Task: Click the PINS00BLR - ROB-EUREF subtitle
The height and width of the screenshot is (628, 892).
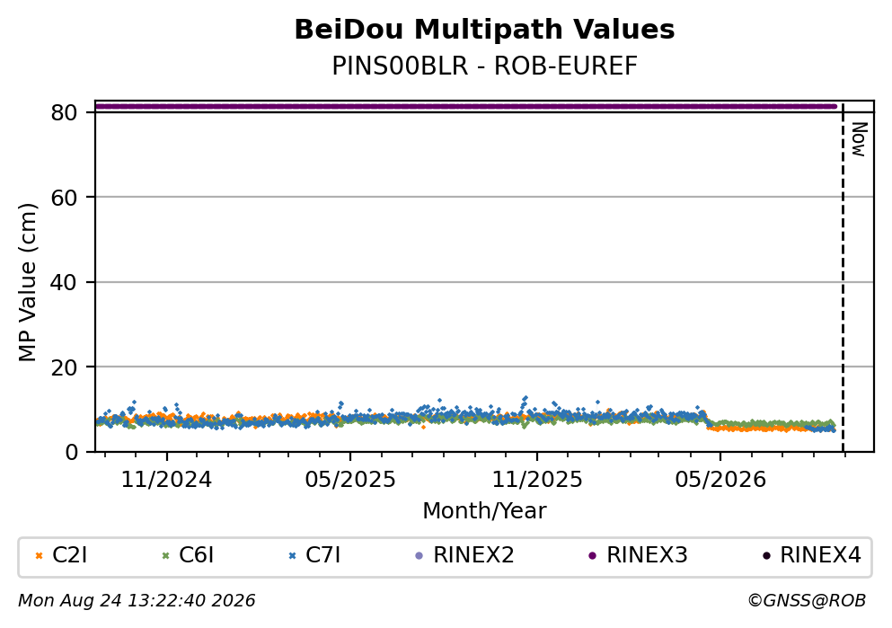Action: pos(484,66)
